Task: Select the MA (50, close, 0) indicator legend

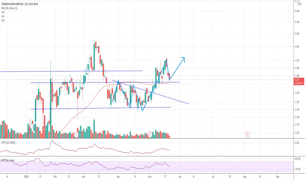Action: (9, 8)
